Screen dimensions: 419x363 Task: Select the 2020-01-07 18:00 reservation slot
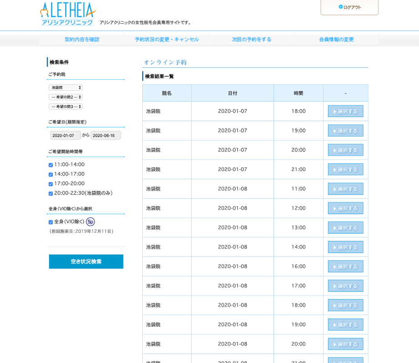click(x=345, y=111)
